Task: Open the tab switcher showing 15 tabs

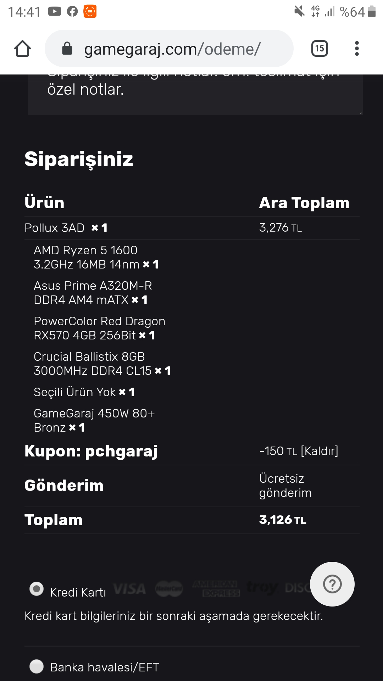Action: point(320,49)
